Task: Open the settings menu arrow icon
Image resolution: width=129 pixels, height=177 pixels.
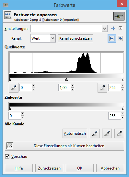Action: (x=121, y=28)
